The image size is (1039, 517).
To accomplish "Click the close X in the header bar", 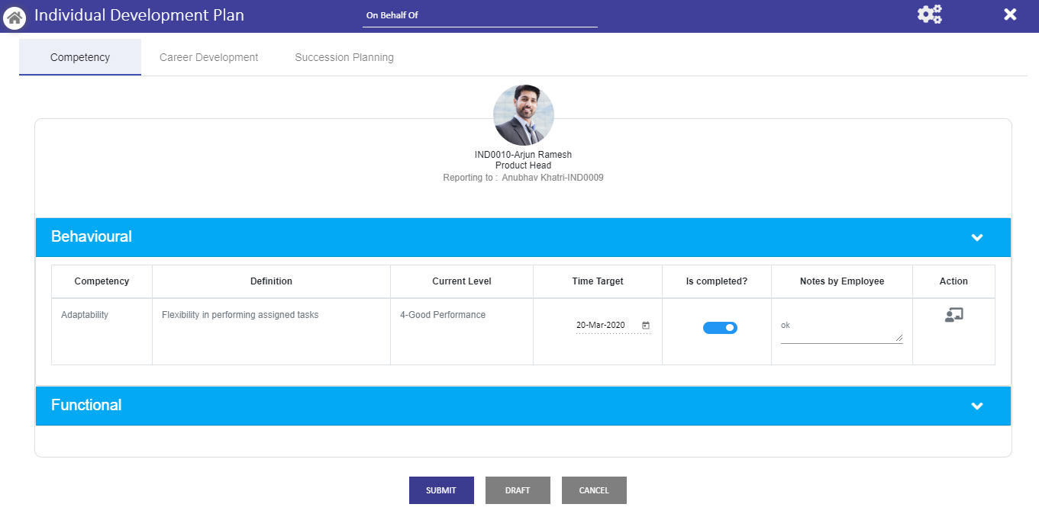I will 1010,14.
